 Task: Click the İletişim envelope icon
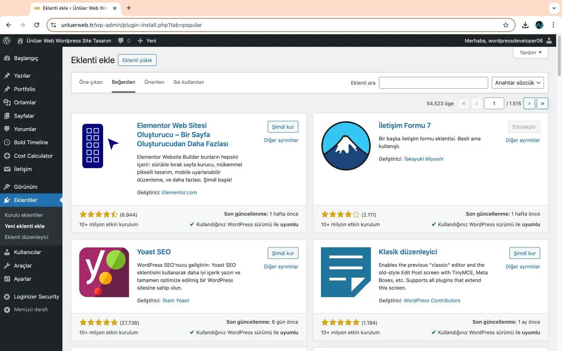click(7, 169)
